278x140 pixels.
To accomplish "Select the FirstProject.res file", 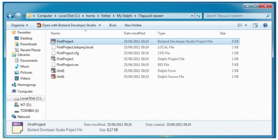I will [x=145, y=65].
